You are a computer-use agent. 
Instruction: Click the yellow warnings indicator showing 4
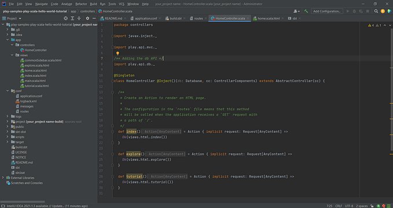[371, 25]
